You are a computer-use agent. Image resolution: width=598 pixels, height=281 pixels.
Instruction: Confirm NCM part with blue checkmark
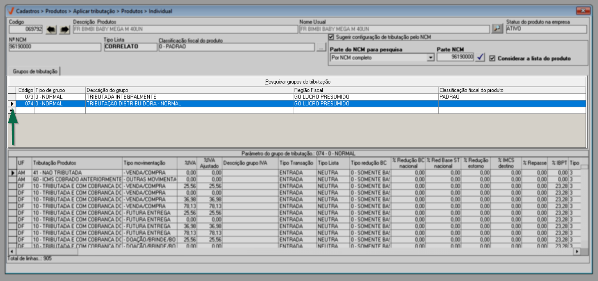pyautogui.click(x=480, y=57)
